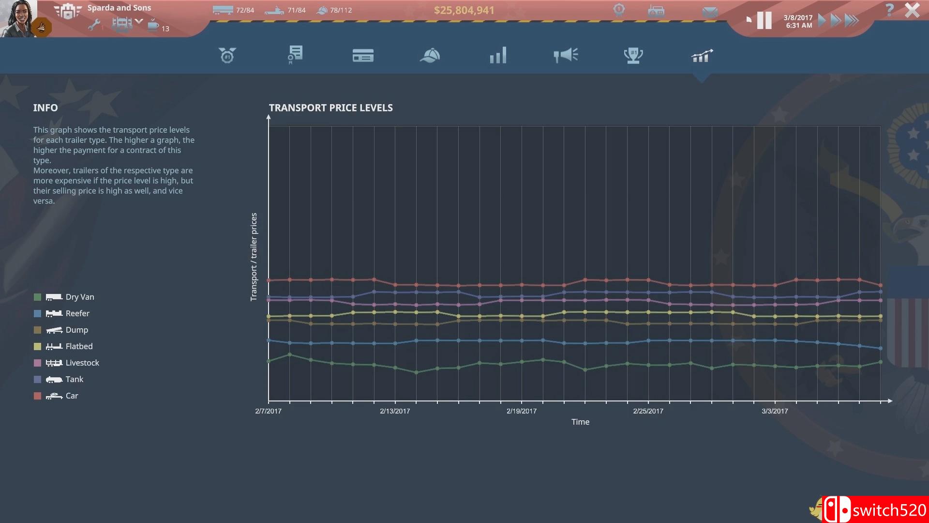Click the company logo emblem
Image resolution: width=929 pixels, height=523 pixels.
pyautogui.click(x=67, y=11)
